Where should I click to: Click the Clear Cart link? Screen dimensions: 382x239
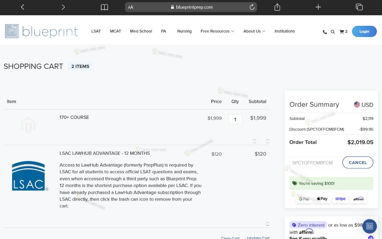pos(230,237)
